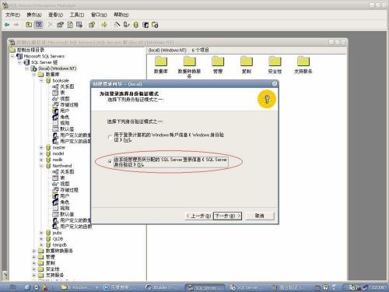Image resolution: width=389 pixels, height=292 pixels.
Task: Click the back arrow toolbar icon
Action: [7, 25]
